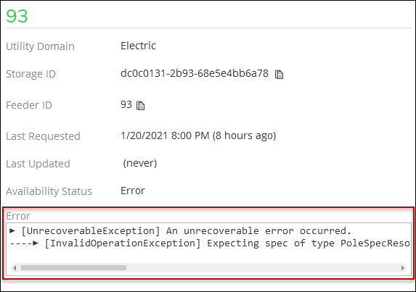Copy the Feeder ID value icon
Screen dimensions: 416x292
[140, 105]
